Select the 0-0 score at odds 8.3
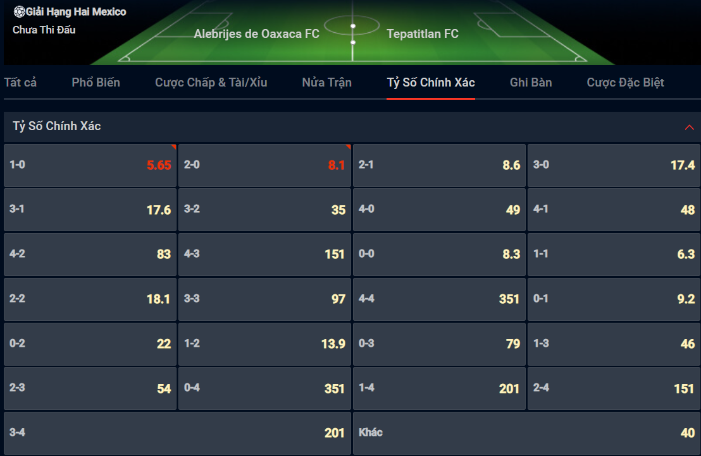 pyautogui.click(x=439, y=255)
